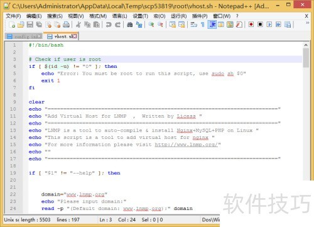
Task: Open Replace with the find-and-replace icon
Action: (139, 25)
